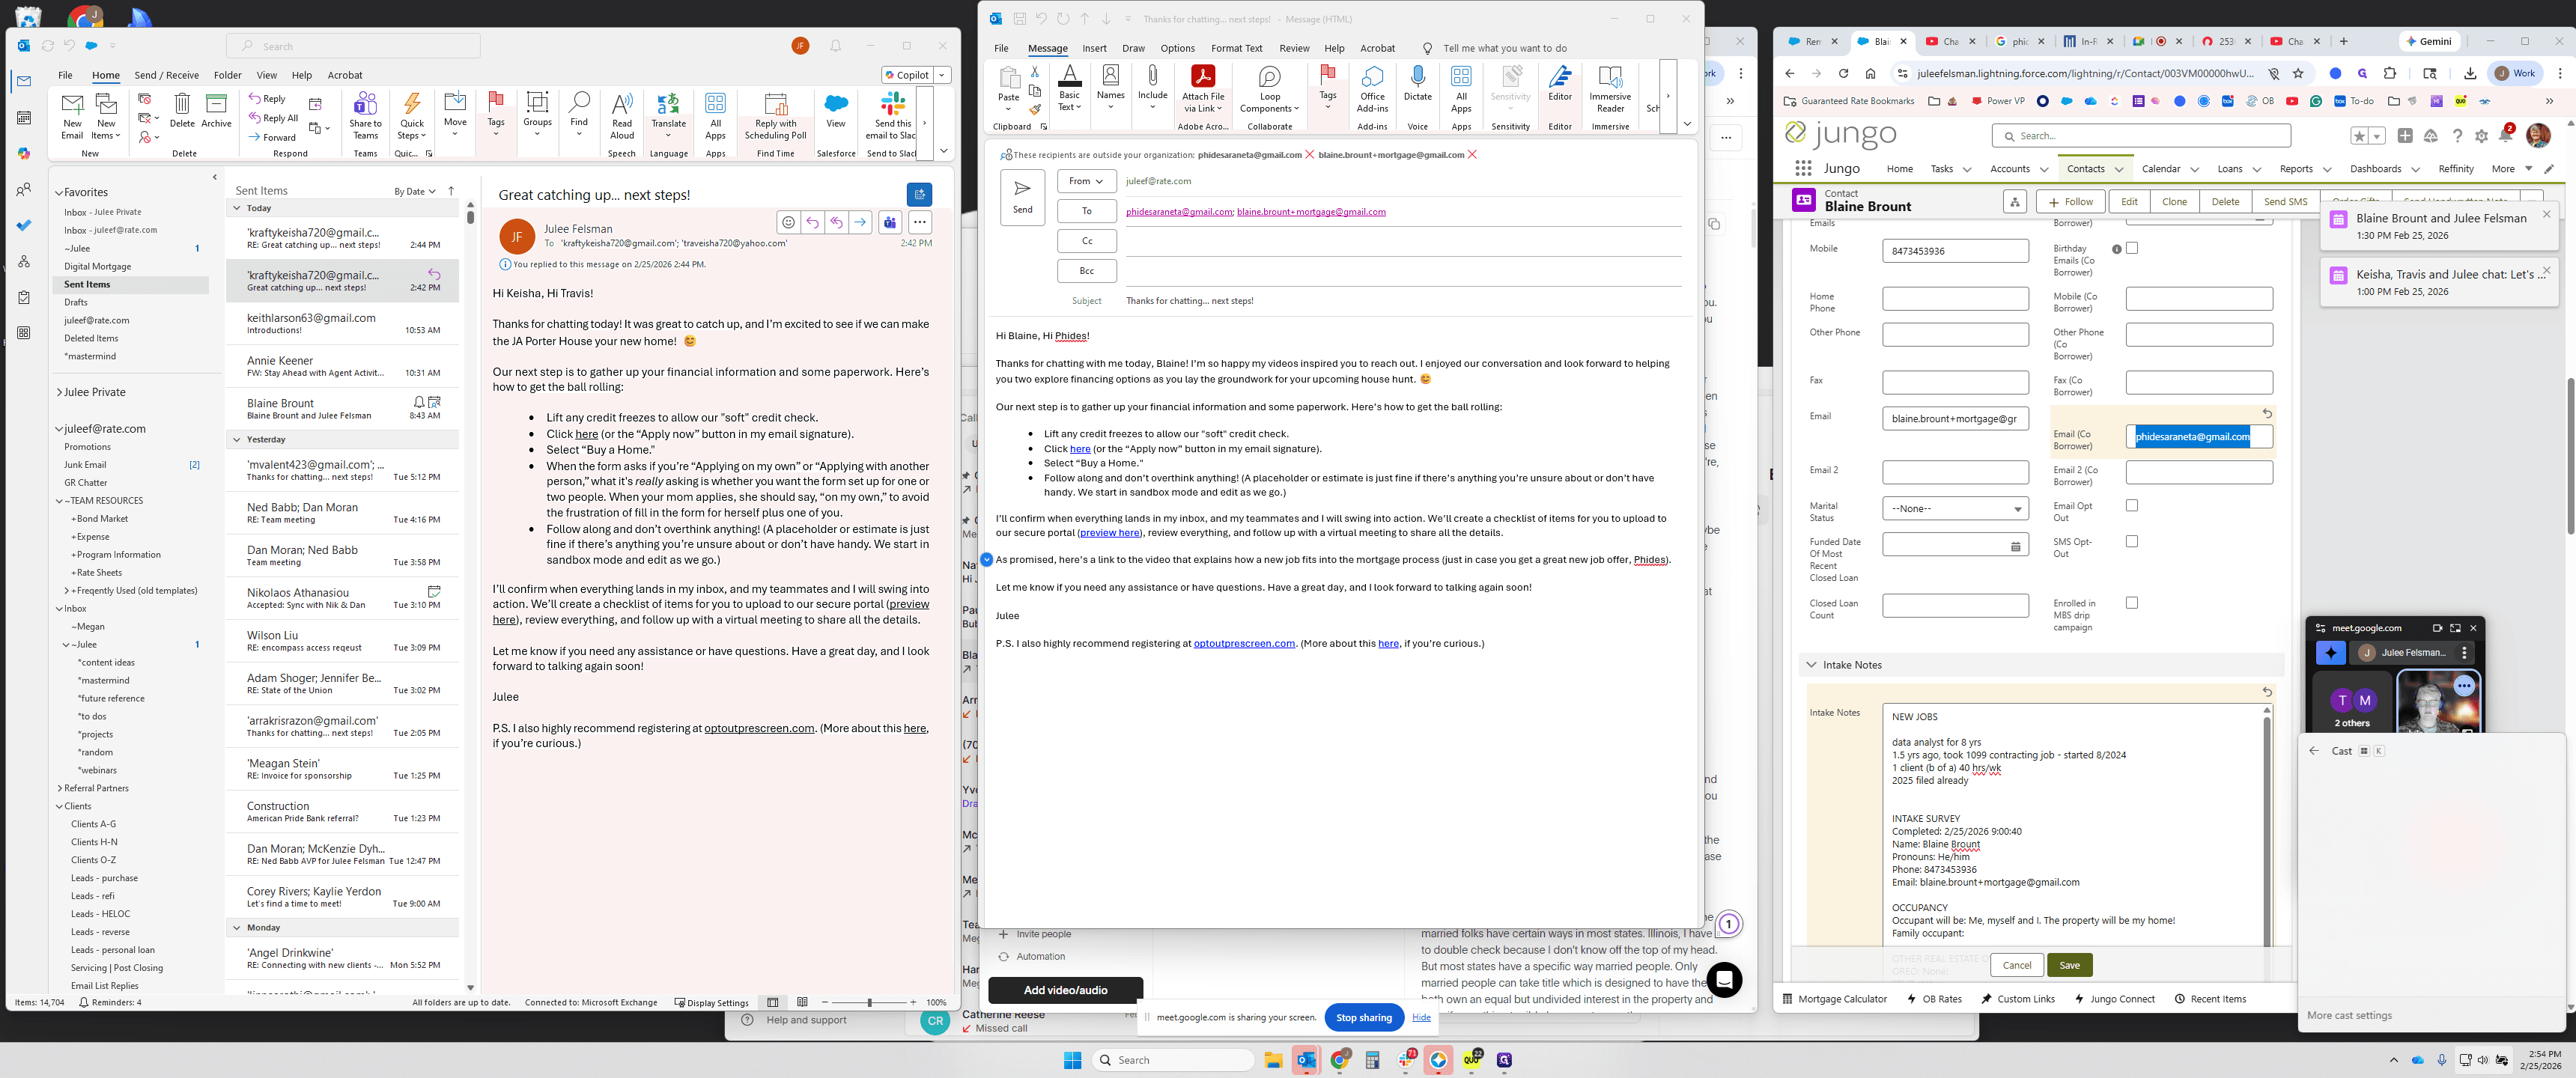Open Share to Teams in Outlook ribbon

click(365, 115)
